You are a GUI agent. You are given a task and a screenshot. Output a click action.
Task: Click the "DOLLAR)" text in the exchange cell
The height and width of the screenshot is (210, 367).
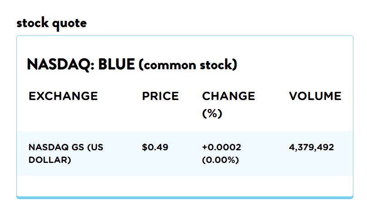50,160
